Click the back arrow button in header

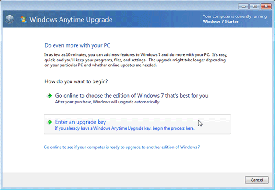click(10, 19)
